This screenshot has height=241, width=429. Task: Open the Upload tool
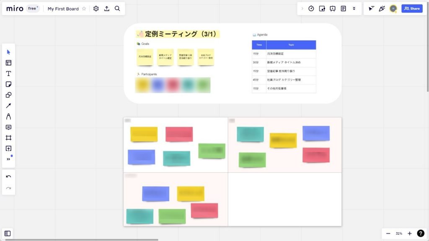click(x=8, y=149)
